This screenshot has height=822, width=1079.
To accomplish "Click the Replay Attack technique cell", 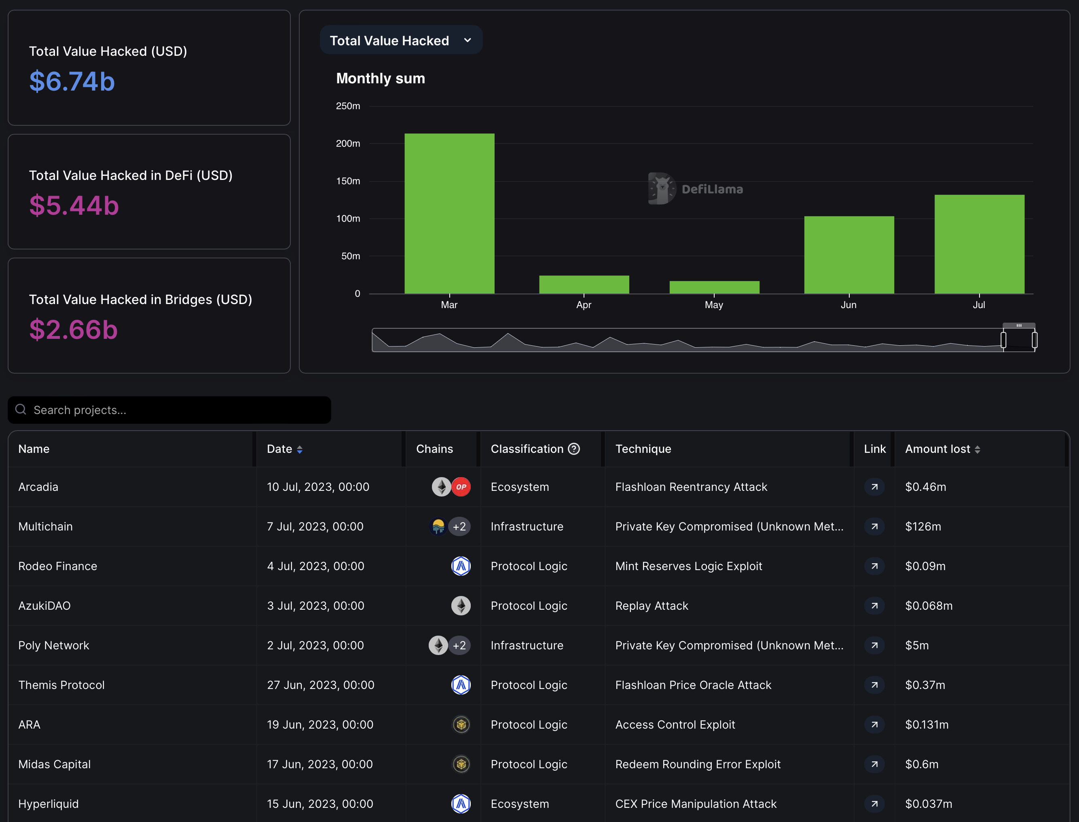I will click(x=652, y=606).
